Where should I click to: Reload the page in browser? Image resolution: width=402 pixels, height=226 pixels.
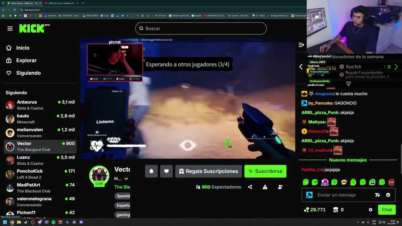(x=14, y=10)
